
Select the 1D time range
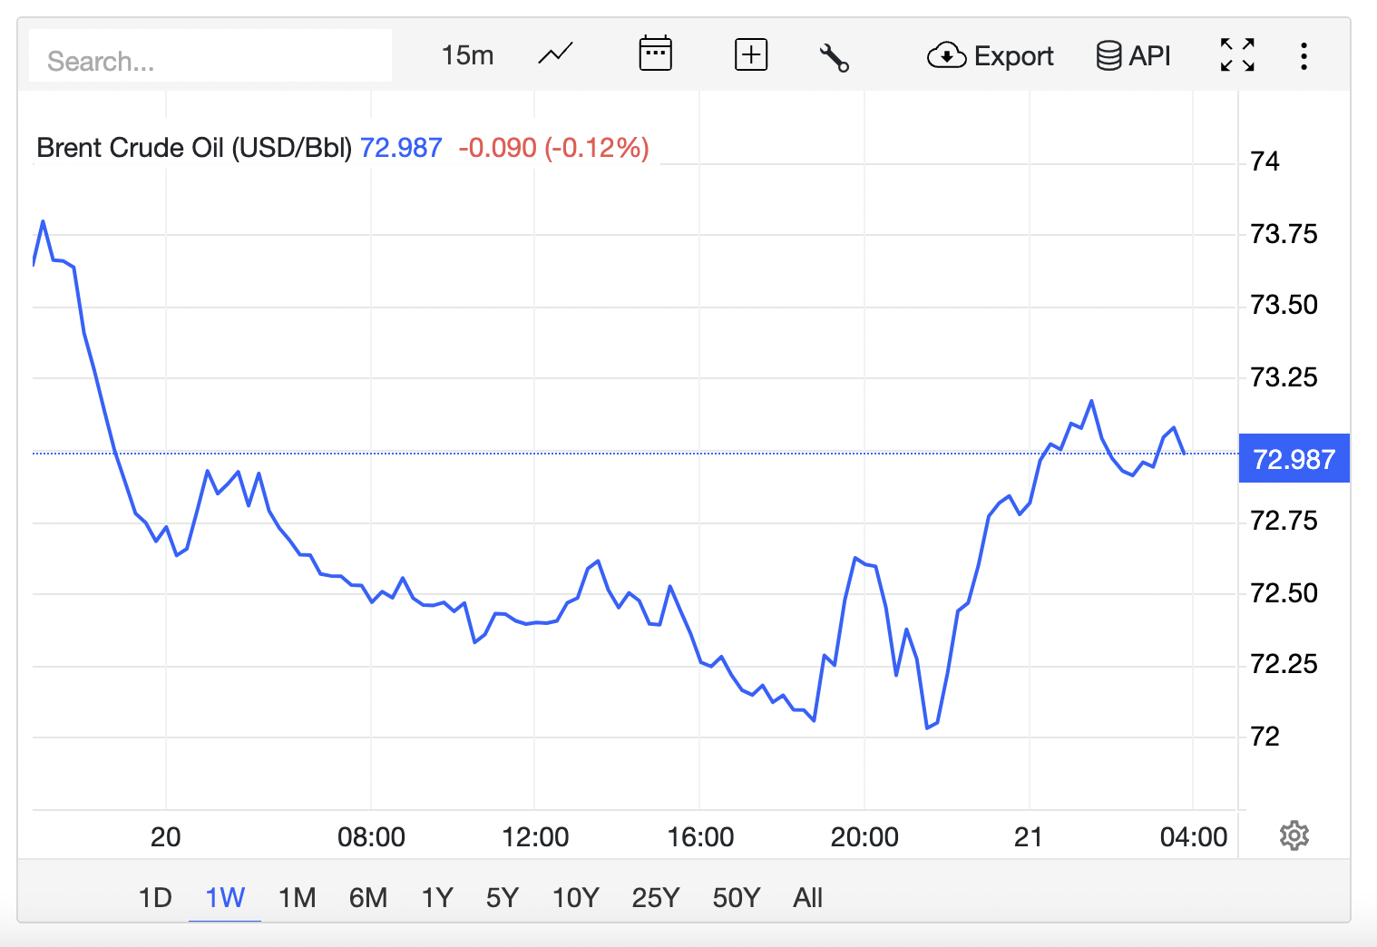[x=155, y=897]
